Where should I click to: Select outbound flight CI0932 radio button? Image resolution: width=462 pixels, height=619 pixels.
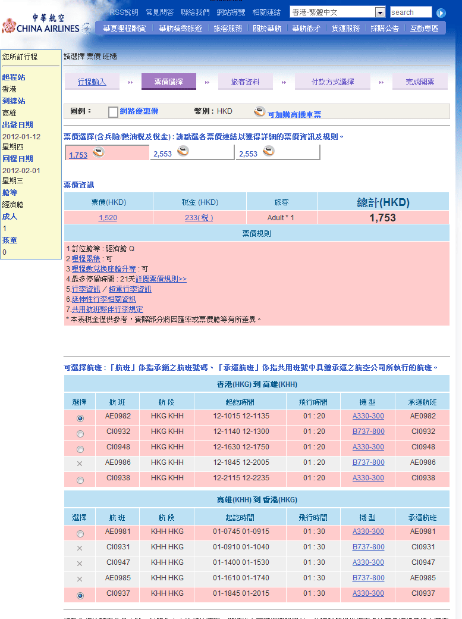pyautogui.click(x=80, y=434)
